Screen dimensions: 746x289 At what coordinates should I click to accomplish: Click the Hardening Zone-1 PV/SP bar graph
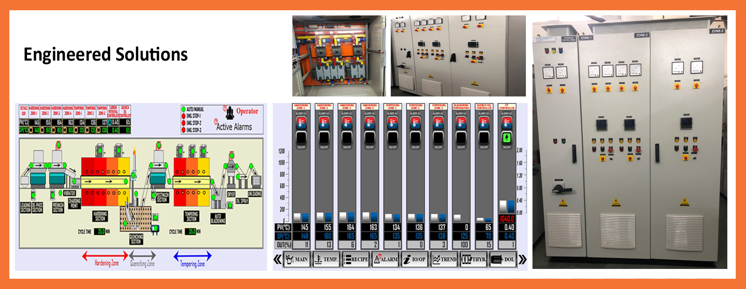coord(301,217)
